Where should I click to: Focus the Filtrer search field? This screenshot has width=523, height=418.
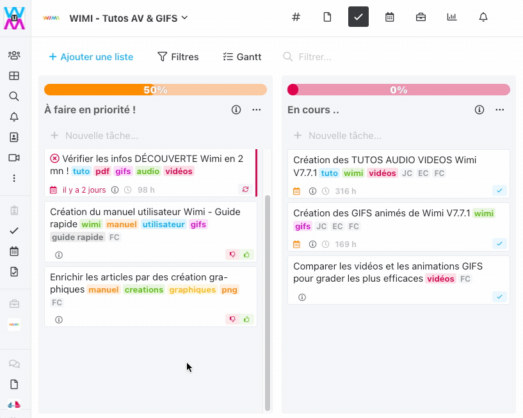coord(314,57)
